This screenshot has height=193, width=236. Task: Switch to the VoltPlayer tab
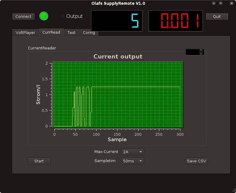click(x=25, y=32)
